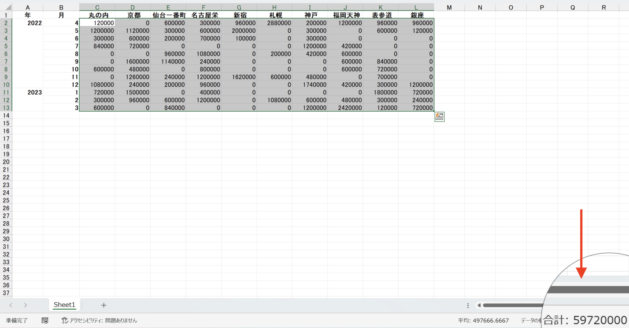Select the Sheet1 tab
This screenshot has width=629, height=328.
pyautogui.click(x=64, y=305)
